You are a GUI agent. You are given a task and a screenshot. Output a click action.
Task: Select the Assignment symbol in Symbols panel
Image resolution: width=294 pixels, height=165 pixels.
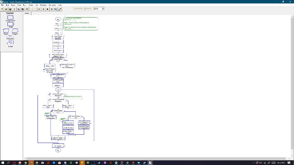10,17
